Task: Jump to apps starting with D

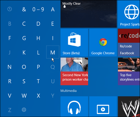Action: [x=38, y=24]
